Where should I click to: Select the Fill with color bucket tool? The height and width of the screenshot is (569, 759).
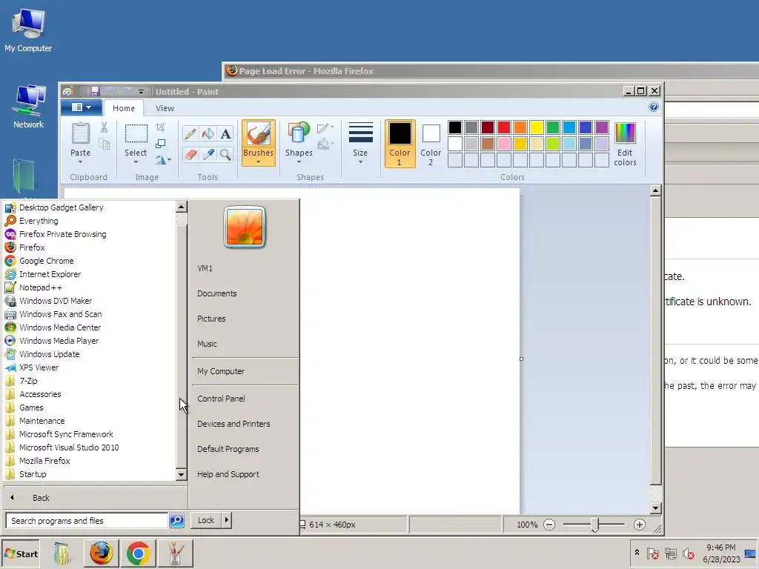[x=208, y=133]
